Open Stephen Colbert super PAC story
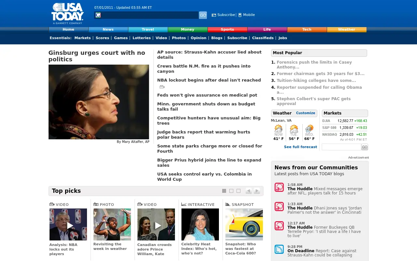The image size is (417, 261). (x=314, y=101)
